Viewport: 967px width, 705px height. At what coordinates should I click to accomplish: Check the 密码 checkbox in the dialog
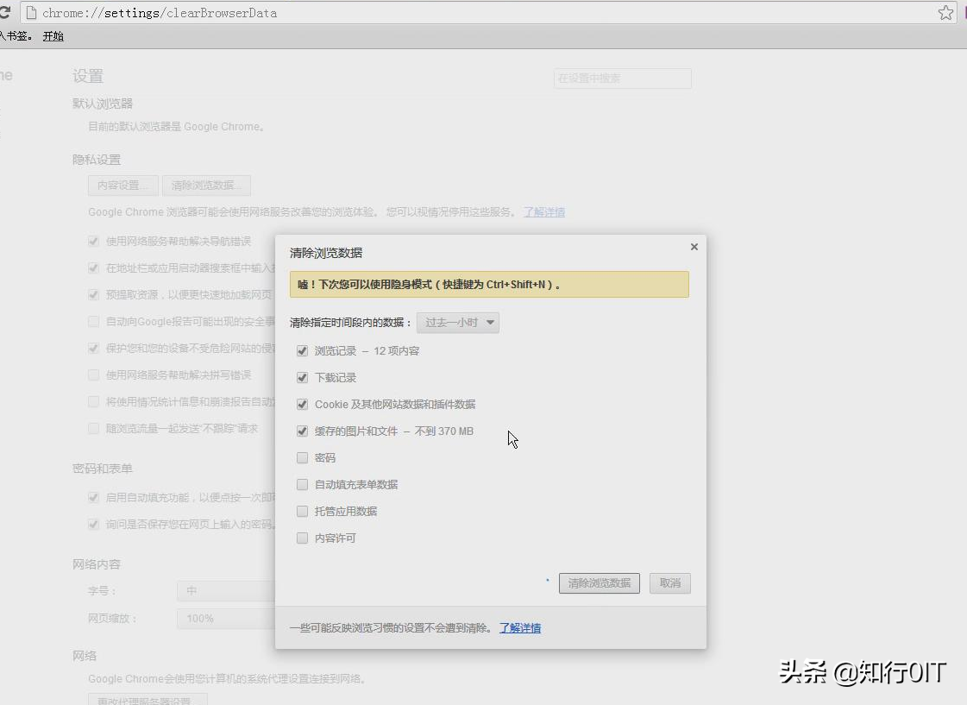(302, 457)
